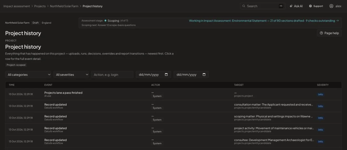Click the Draft status tag
This screenshot has height=150, width=347.
[x=36, y=23]
